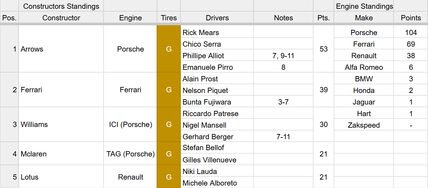The height and width of the screenshot is (188, 428).
Task: Select the 'TAG (Porsche)' engine cell
Action: pos(130,154)
